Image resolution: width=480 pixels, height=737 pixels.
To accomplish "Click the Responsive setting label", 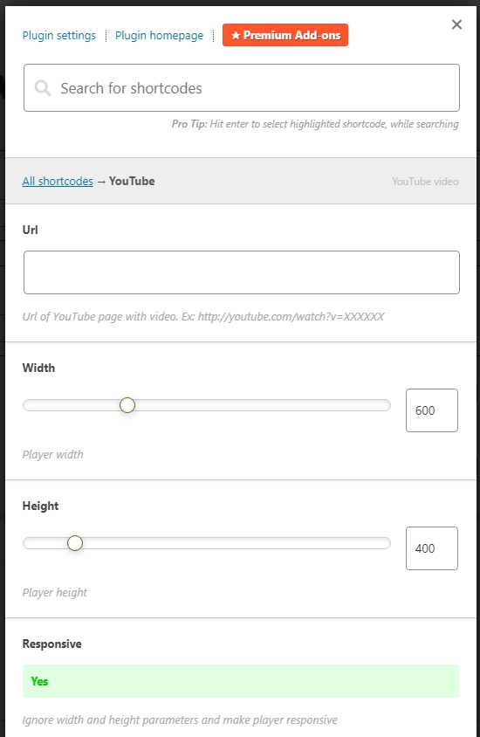I will pos(52,644).
